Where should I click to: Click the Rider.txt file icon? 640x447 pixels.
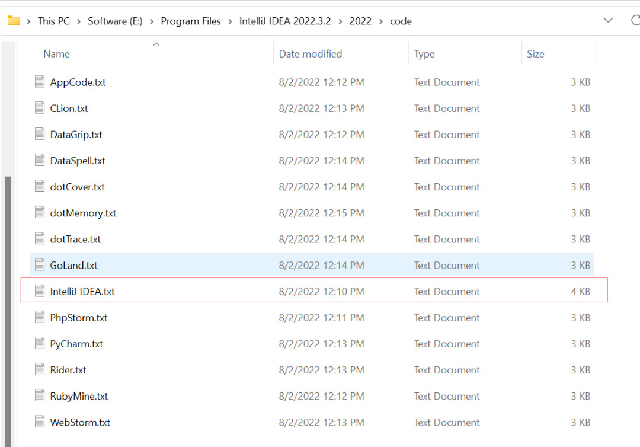pos(40,369)
